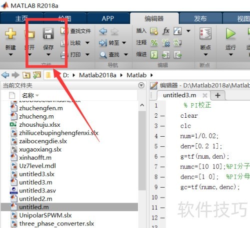Click the browse for folder icon
This screenshot has width=250, height=228.
tap(37, 75)
